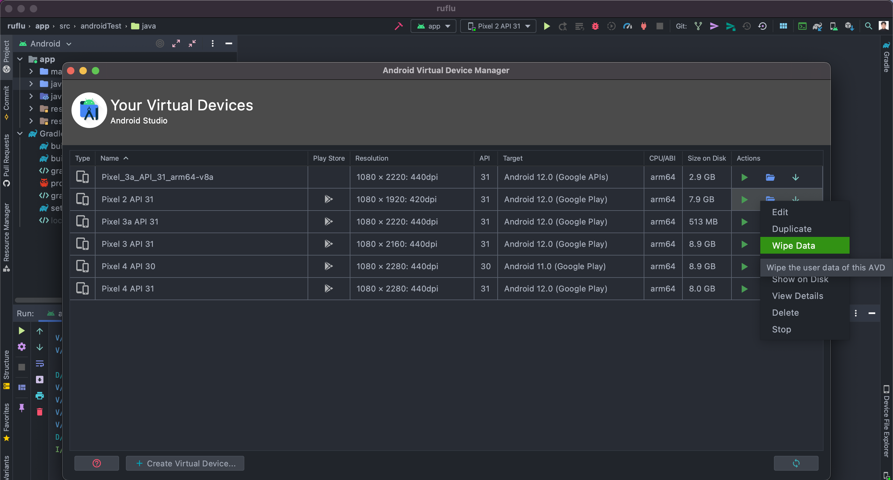Open the Android profiler gauge icon
This screenshot has width=893, height=480.
click(x=628, y=26)
